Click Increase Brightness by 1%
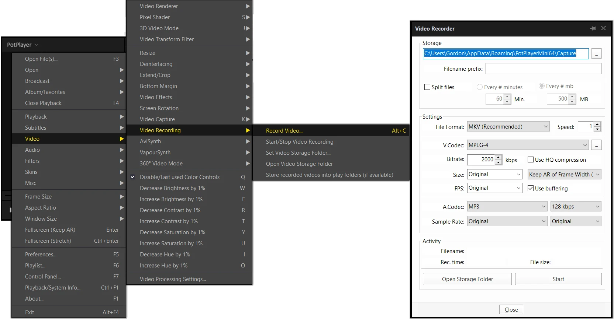 [189, 199]
